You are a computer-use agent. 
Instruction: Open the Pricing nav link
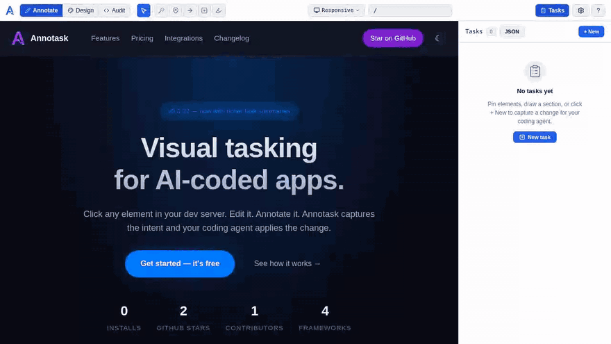coord(142,38)
